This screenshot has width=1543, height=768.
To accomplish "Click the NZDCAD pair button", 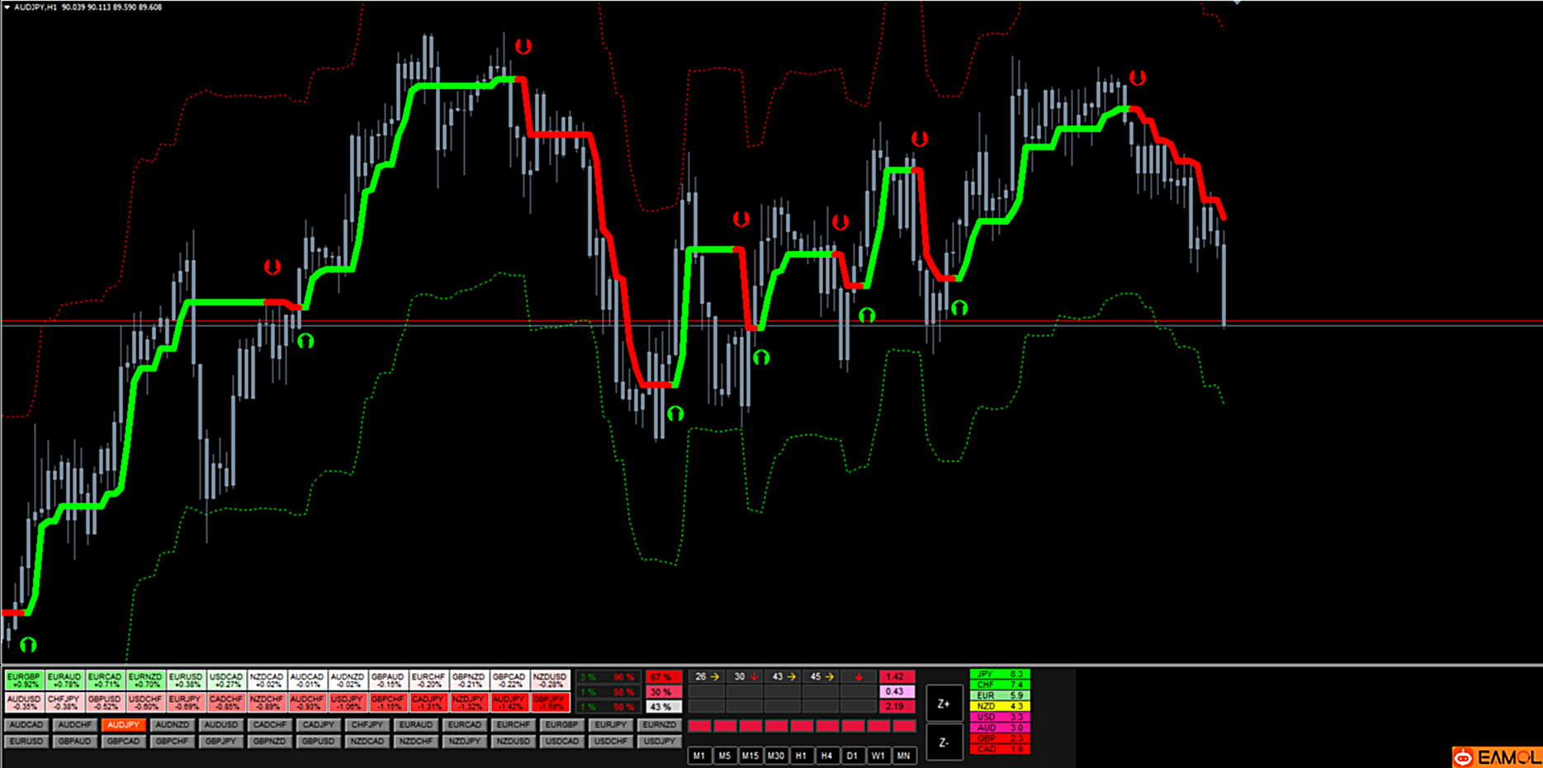I will [367, 742].
